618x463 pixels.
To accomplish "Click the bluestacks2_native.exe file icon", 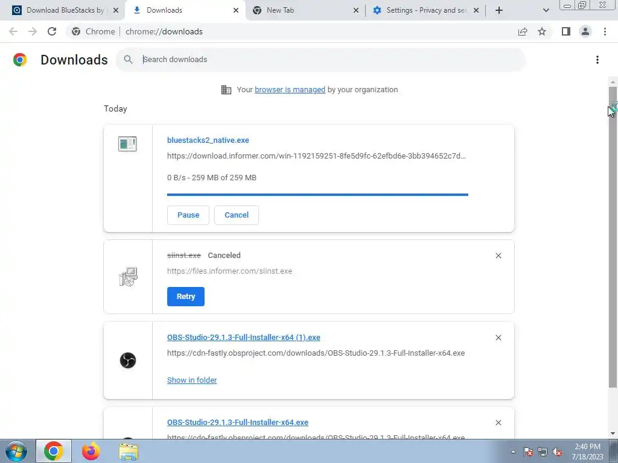I will [x=127, y=143].
